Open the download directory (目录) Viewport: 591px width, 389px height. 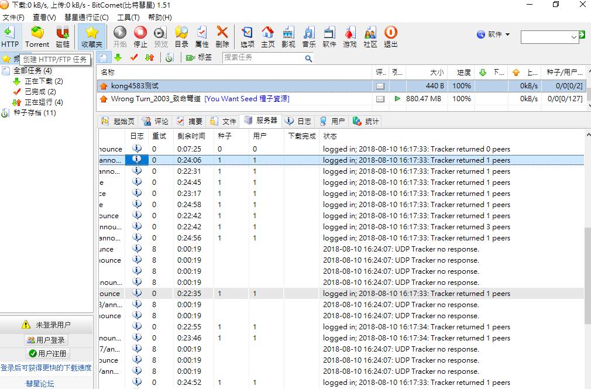coord(181,37)
